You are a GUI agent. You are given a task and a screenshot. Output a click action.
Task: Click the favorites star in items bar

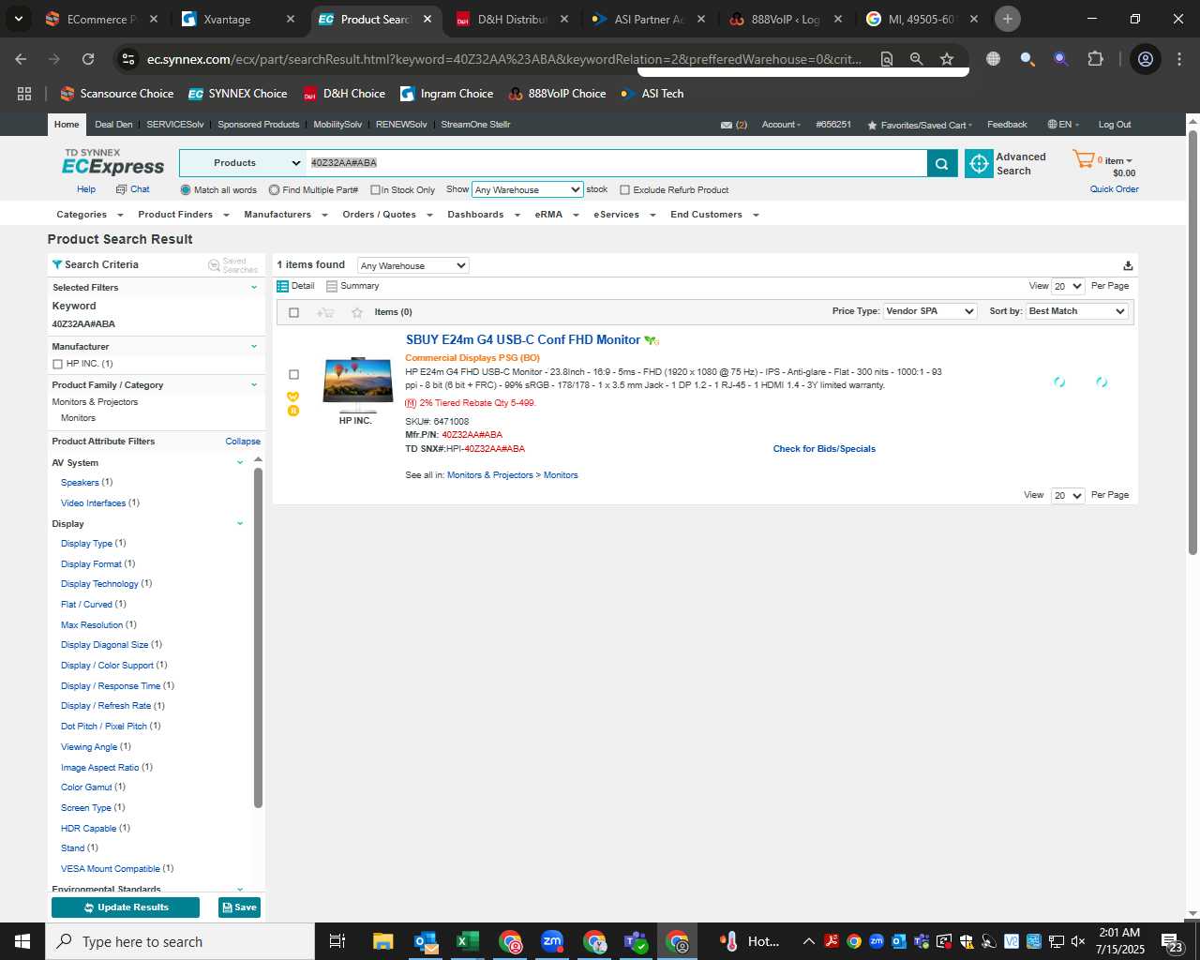356,312
